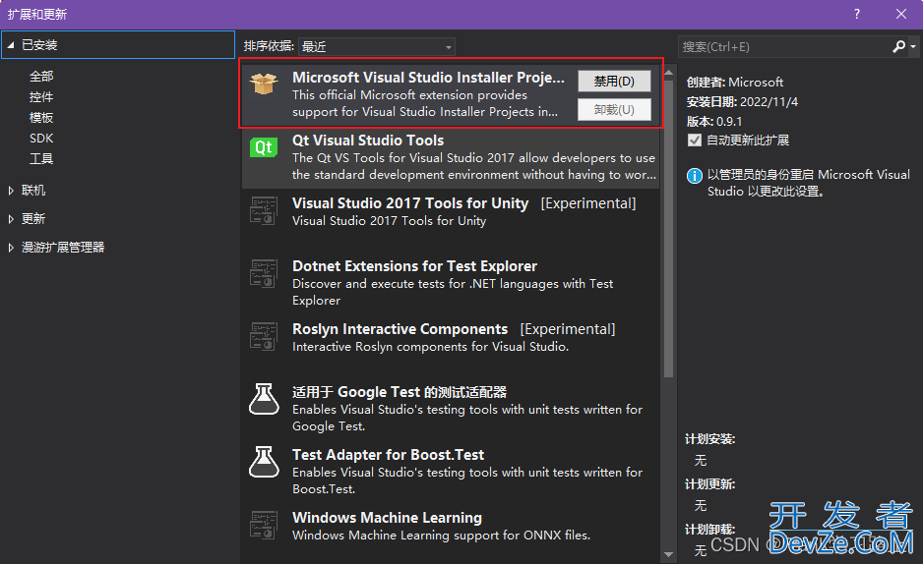923x564 pixels.
Task: Select Visual Studio 2017 Tools for Unity title
Action: click(x=410, y=203)
